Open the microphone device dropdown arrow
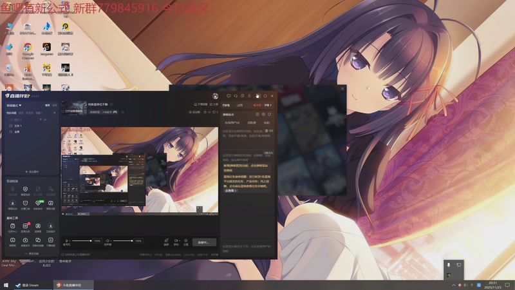Viewport: 515px width, 290px height. coord(70,241)
